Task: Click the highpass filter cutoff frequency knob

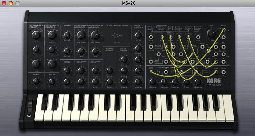Action: 80,35
